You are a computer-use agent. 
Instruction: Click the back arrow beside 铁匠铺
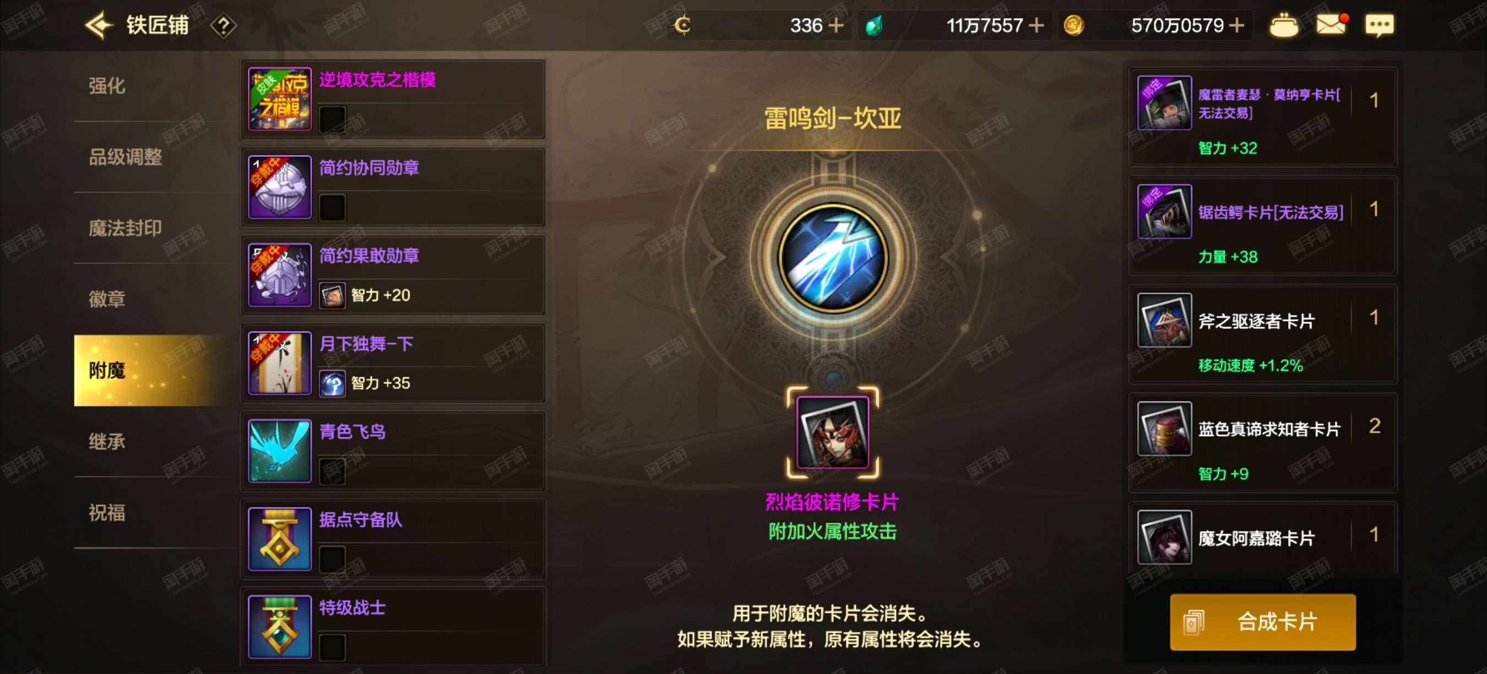(x=98, y=25)
